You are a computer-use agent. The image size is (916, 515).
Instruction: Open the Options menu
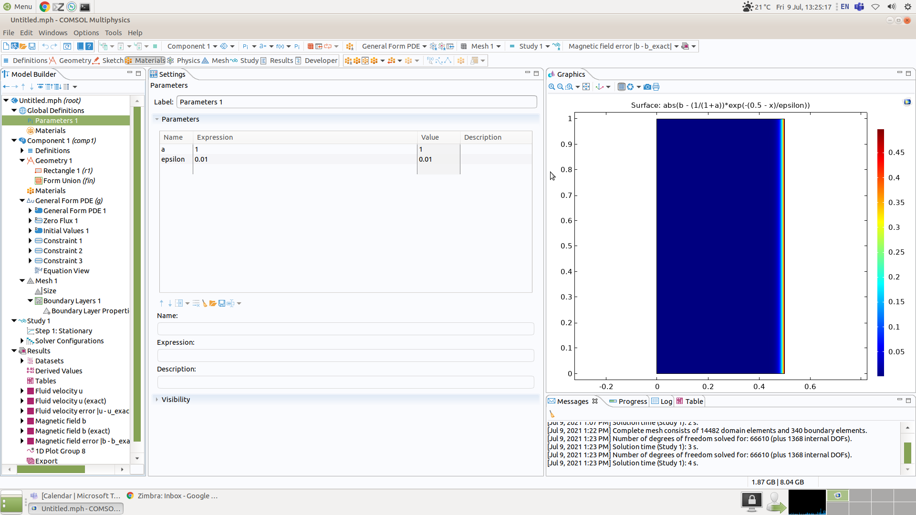86,33
